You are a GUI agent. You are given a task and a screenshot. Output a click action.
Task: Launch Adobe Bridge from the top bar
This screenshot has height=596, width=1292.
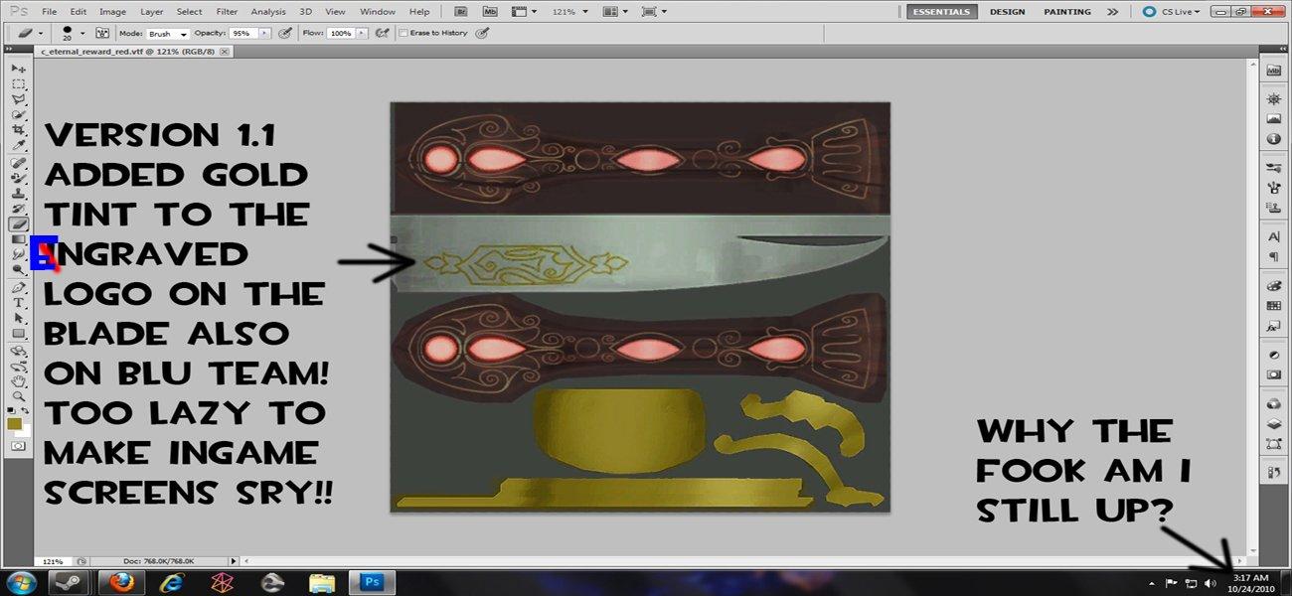point(461,11)
